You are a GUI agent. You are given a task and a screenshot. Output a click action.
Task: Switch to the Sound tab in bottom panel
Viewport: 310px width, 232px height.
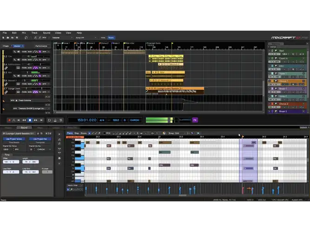coord(24,128)
